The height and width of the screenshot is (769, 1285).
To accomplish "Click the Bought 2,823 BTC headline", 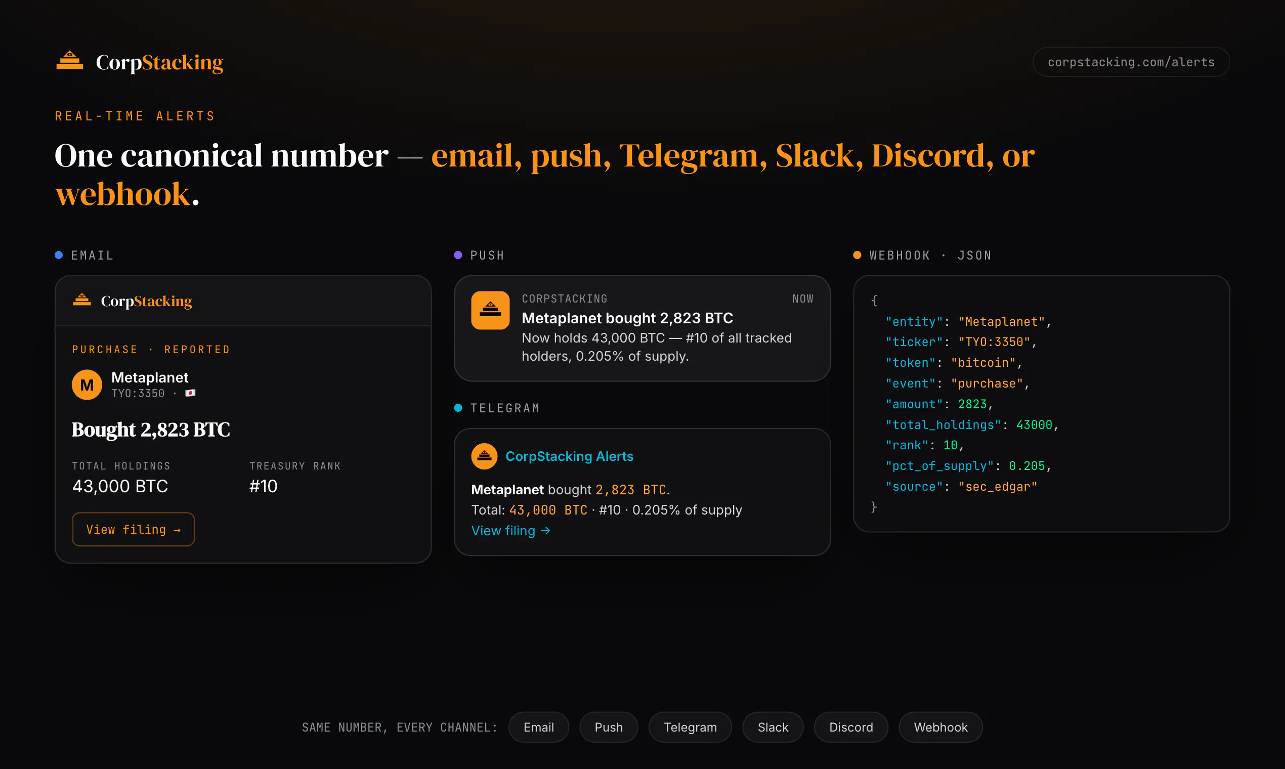I will pyautogui.click(x=151, y=430).
